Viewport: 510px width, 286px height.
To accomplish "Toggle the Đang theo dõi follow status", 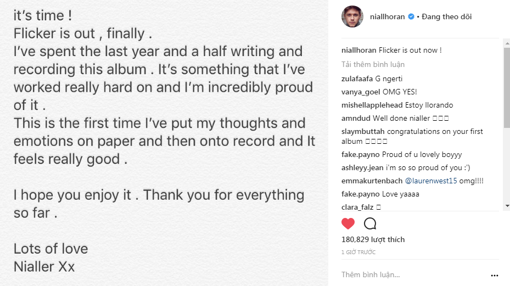I will coord(446,16).
